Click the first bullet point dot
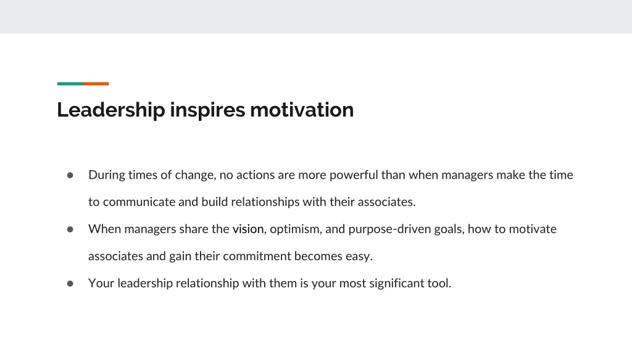This screenshot has height=355, width=632. click(70, 175)
